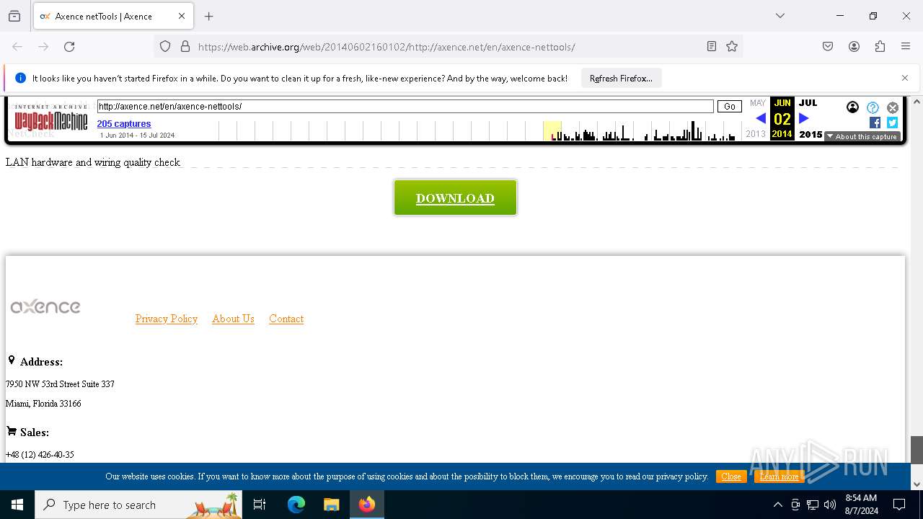The width and height of the screenshot is (923, 519).
Task: Click the scrollbar up arrow
Action: tap(917, 102)
